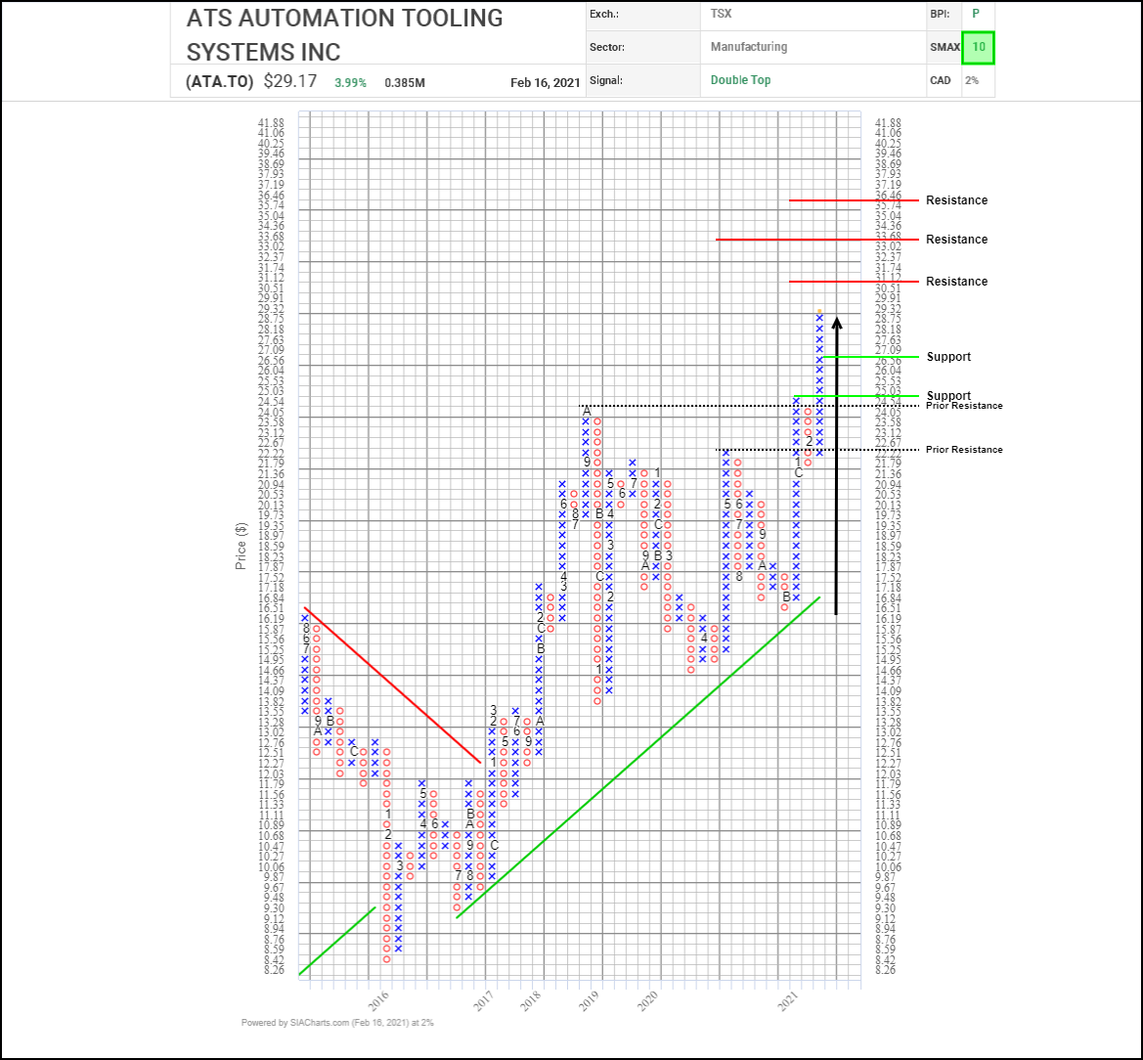The height and width of the screenshot is (1060, 1143).
Task: Click the green 3.99% change value
Action: point(350,83)
